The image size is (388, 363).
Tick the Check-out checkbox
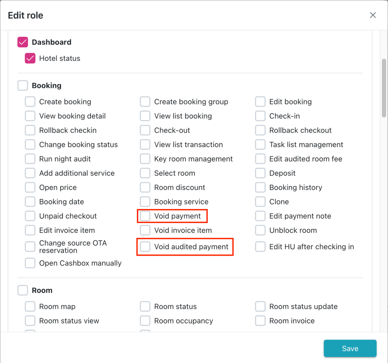145,130
